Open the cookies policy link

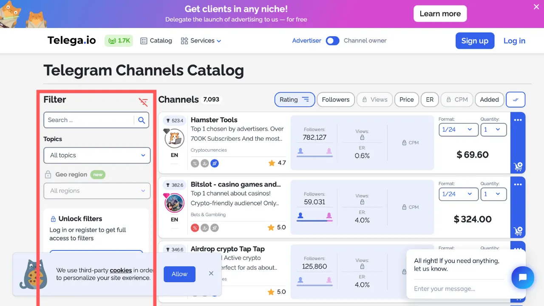click(121, 270)
